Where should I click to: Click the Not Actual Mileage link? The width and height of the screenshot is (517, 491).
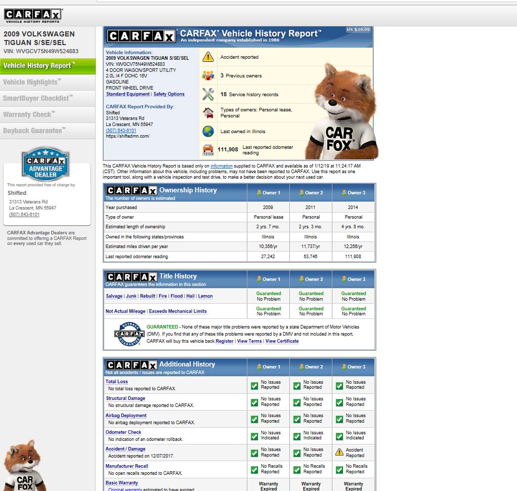[125, 311]
